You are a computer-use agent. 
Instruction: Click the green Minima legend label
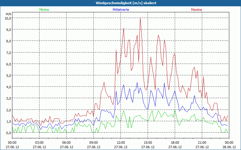pos(44,10)
